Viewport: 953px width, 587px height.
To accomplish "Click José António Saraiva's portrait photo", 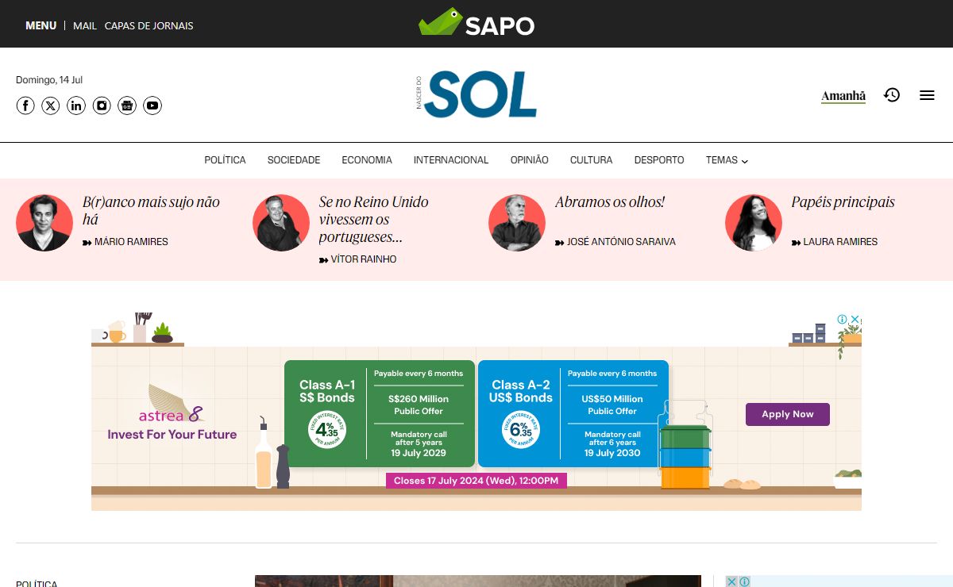I will pos(517,223).
